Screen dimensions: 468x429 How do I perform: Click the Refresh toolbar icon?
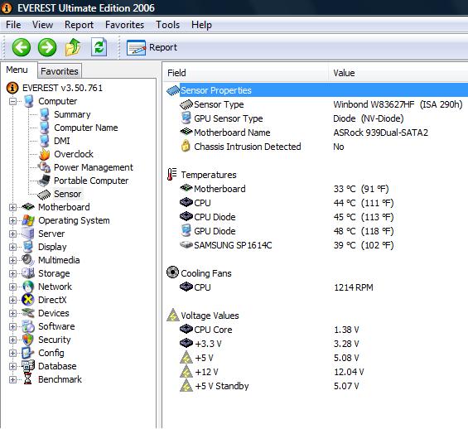coord(99,47)
